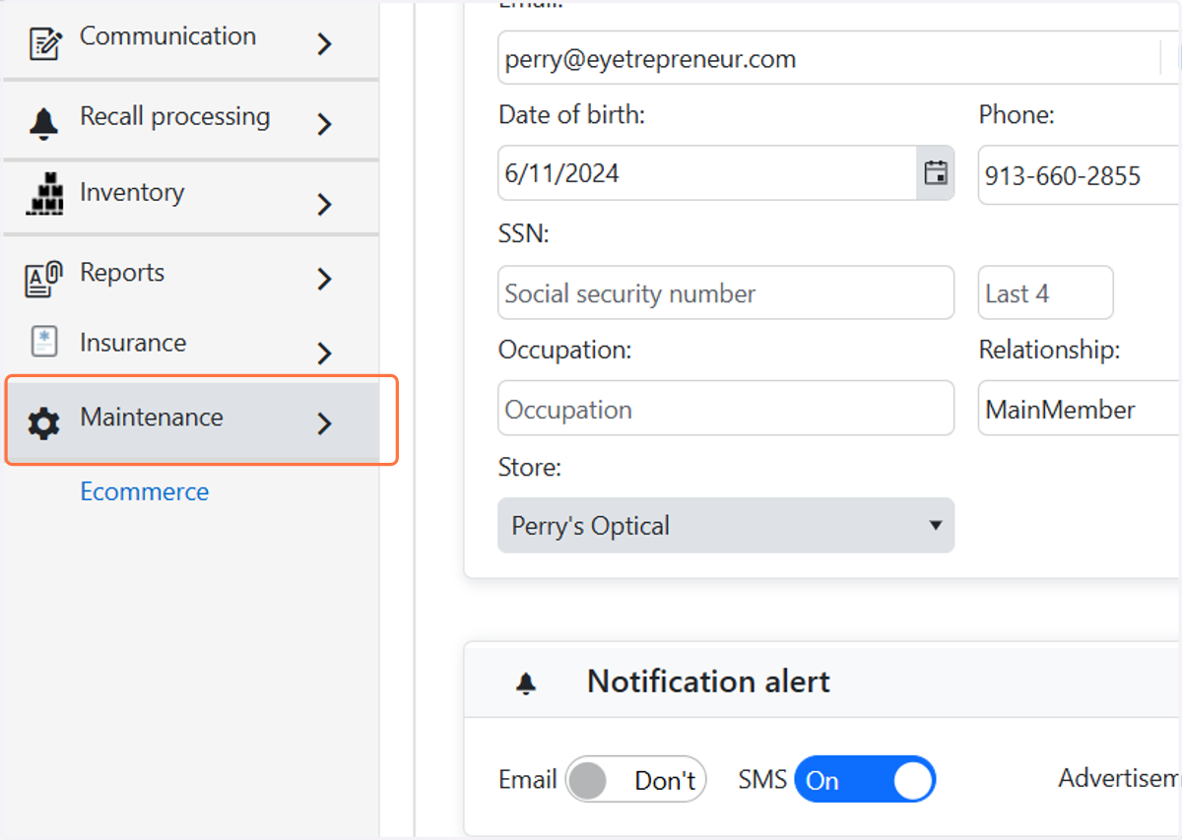Click the Insurance card icon
The image size is (1182, 840).
[44, 342]
